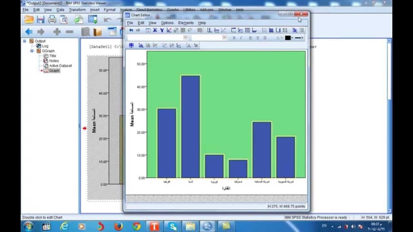Open Data menu in SPSS Viewer
Viewport: 413px width, 232px height.
60,10
